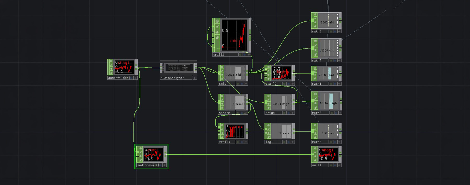Image resolution: width=470 pixels, height=185 pixels.
Task: Bypass the trail3 node
Action: click(x=222, y=133)
